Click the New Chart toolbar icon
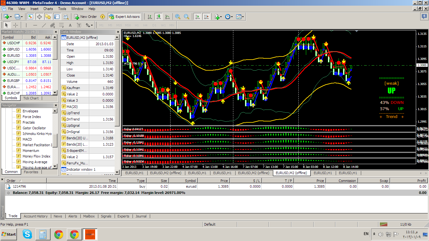 point(8,17)
